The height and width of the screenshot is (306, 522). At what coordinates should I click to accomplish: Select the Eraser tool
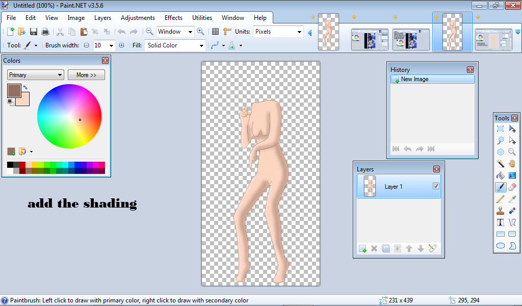click(512, 187)
